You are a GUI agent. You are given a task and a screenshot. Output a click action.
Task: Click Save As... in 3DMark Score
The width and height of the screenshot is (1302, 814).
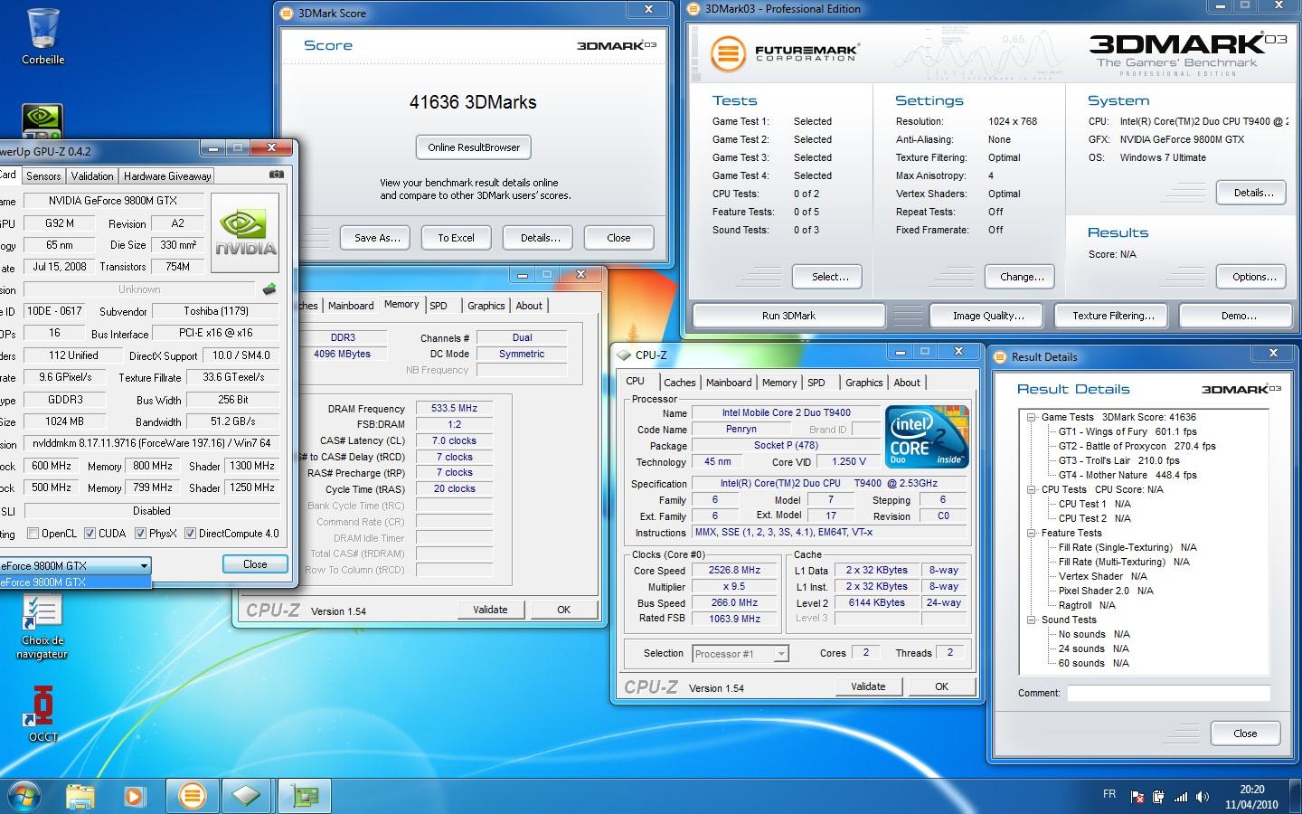coord(377,238)
